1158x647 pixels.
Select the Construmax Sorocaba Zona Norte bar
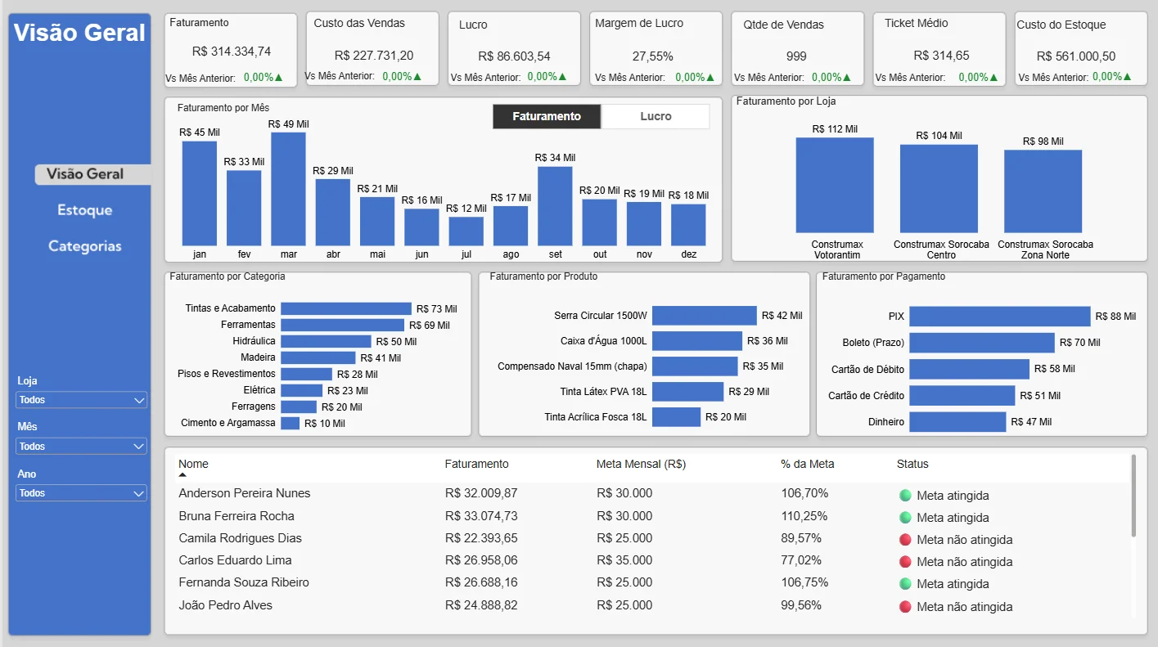pos(1043,191)
